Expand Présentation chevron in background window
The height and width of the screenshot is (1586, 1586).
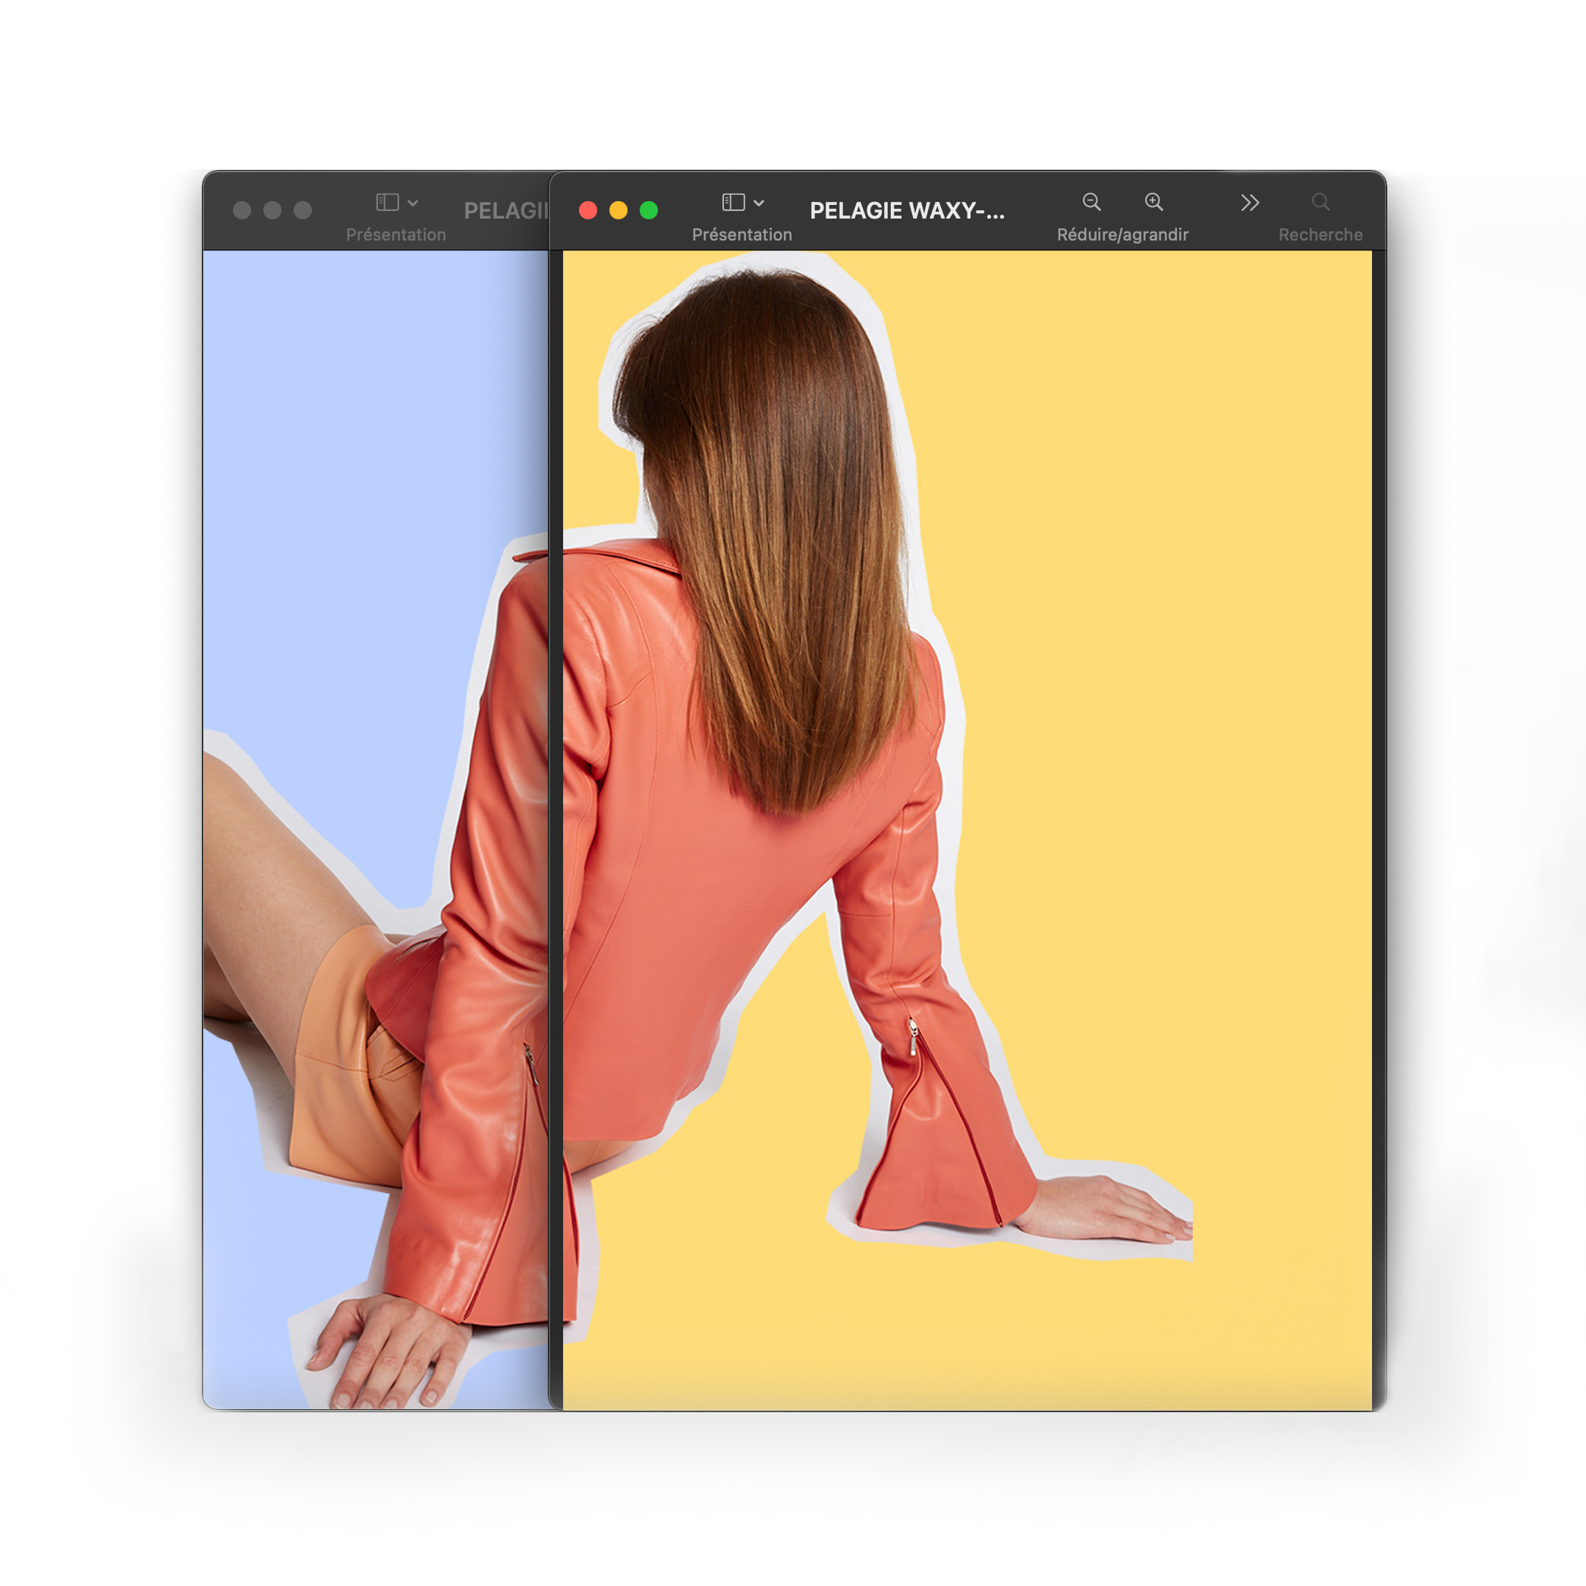tap(413, 203)
